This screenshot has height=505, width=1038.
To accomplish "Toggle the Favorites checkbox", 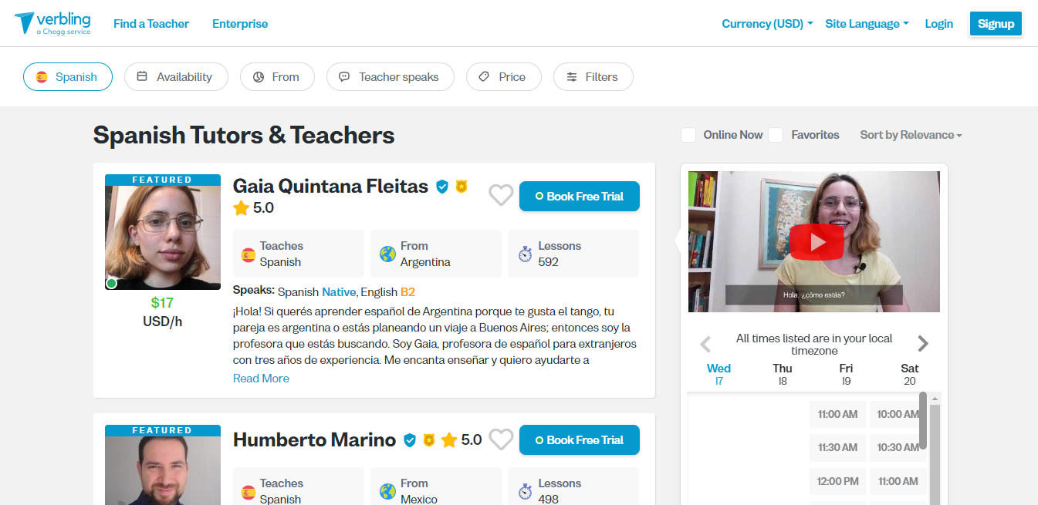I will [776, 136].
